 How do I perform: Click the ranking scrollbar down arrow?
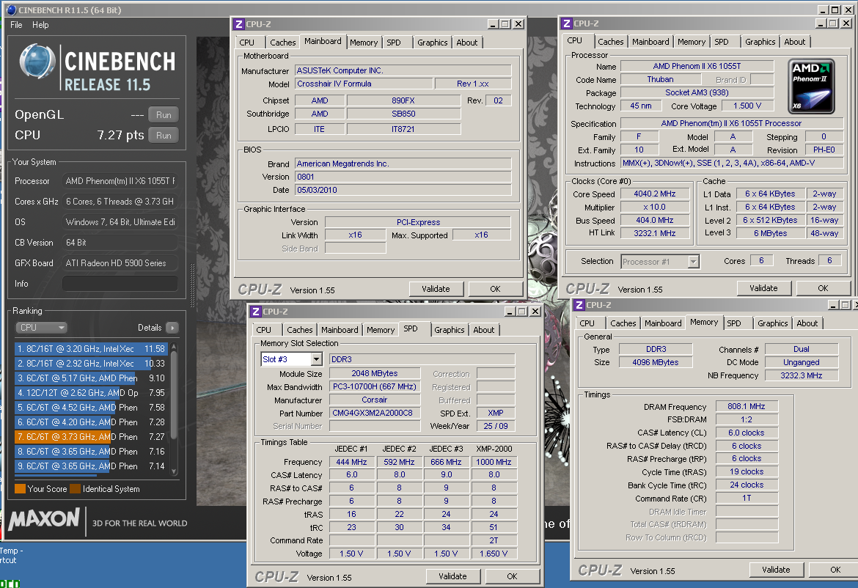(x=174, y=471)
